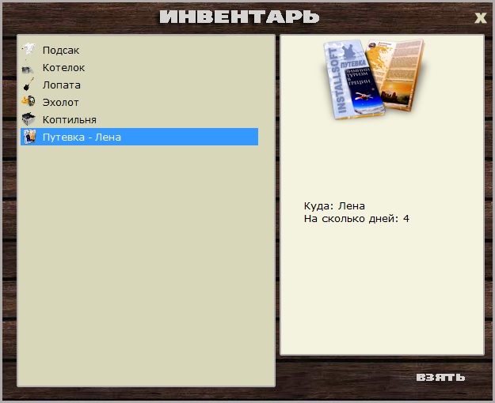The image size is (495, 403).
Task: Select the highlighted Путевка - Лена row
Action: (x=139, y=137)
